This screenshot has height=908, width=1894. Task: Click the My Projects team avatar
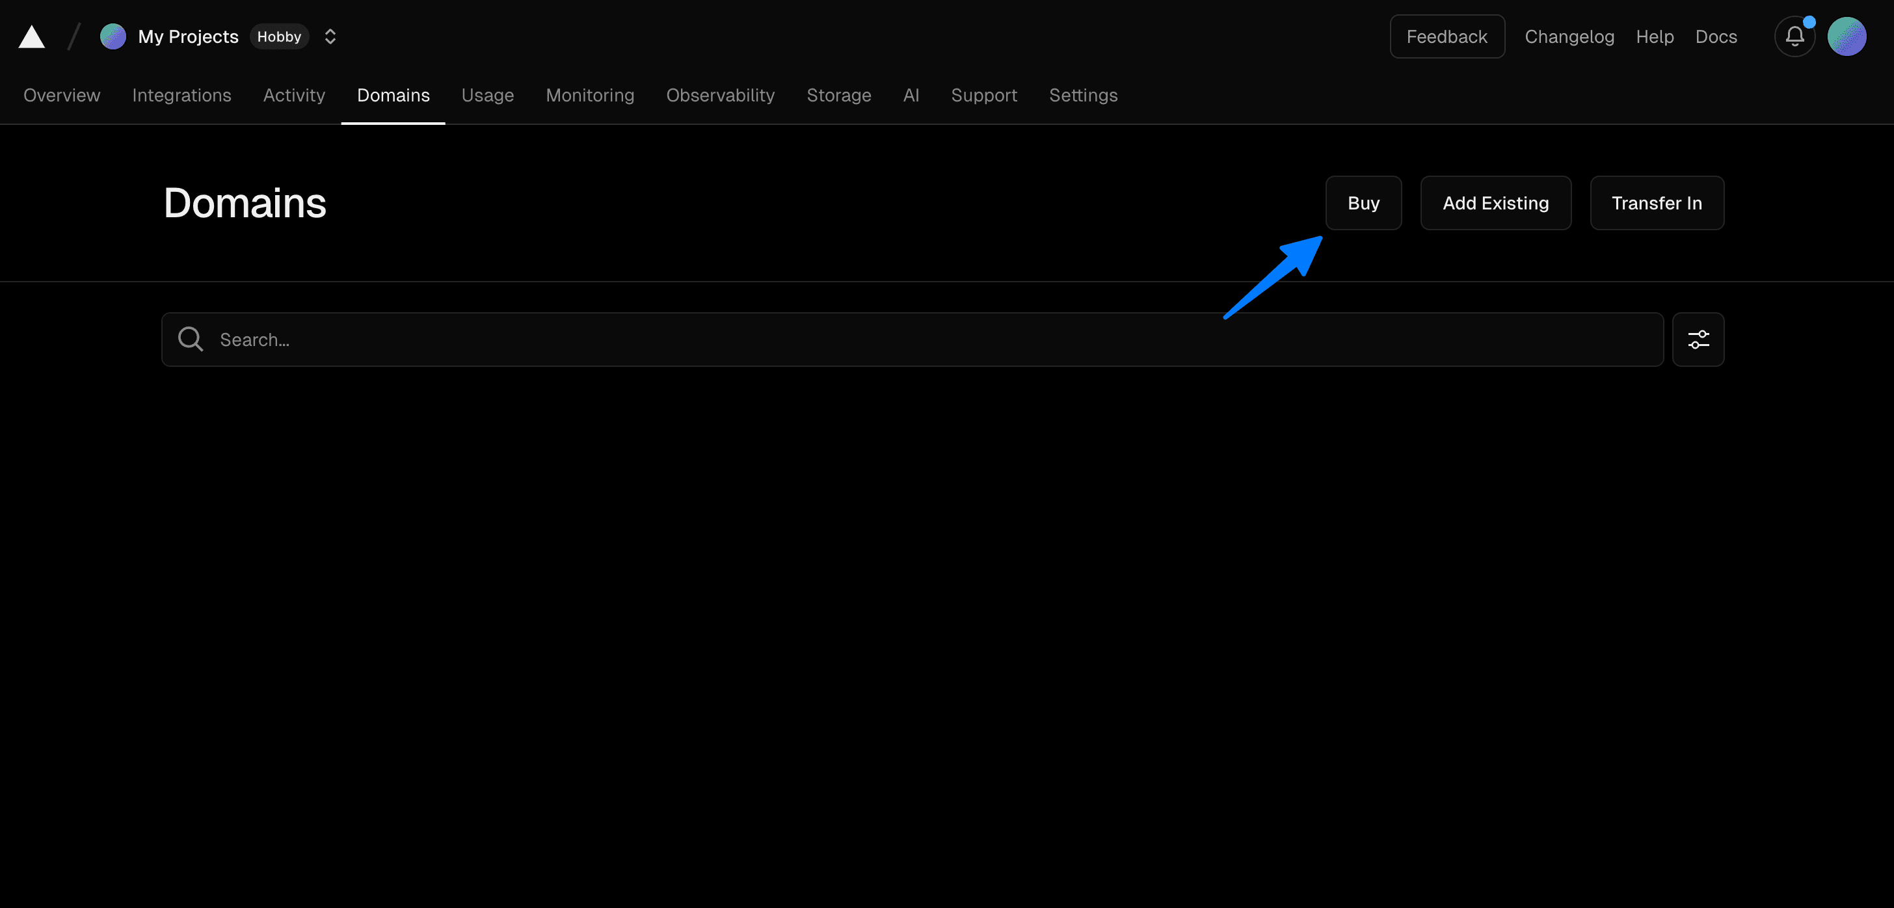click(113, 37)
